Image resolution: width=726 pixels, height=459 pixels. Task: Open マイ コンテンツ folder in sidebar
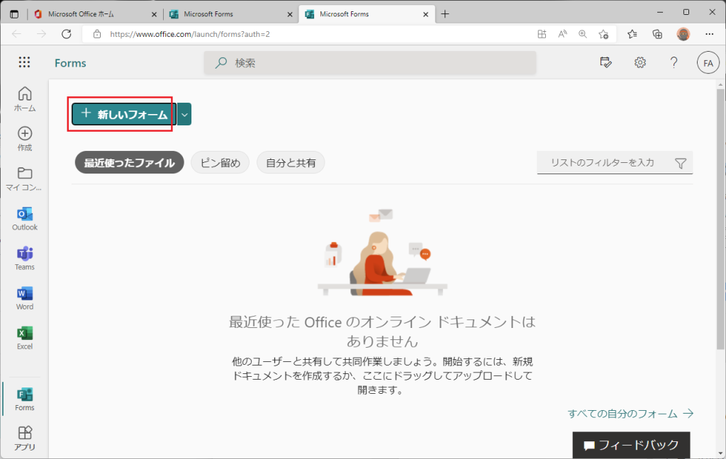[x=24, y=178]
